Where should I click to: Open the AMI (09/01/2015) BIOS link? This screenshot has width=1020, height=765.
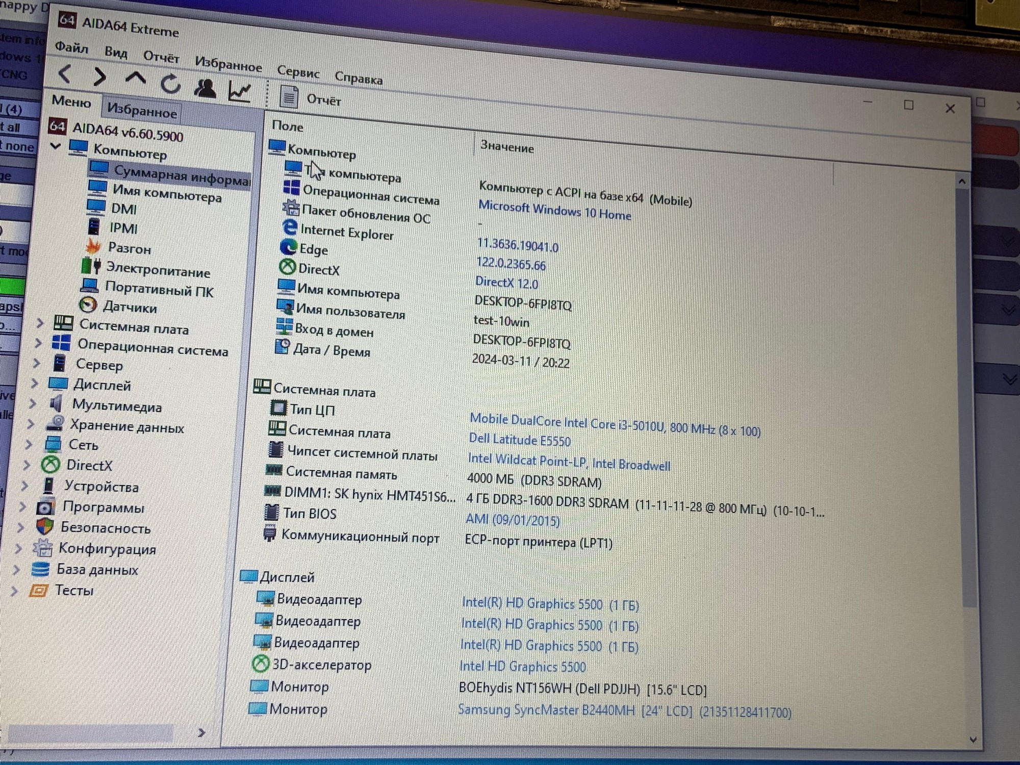(513, 520)
